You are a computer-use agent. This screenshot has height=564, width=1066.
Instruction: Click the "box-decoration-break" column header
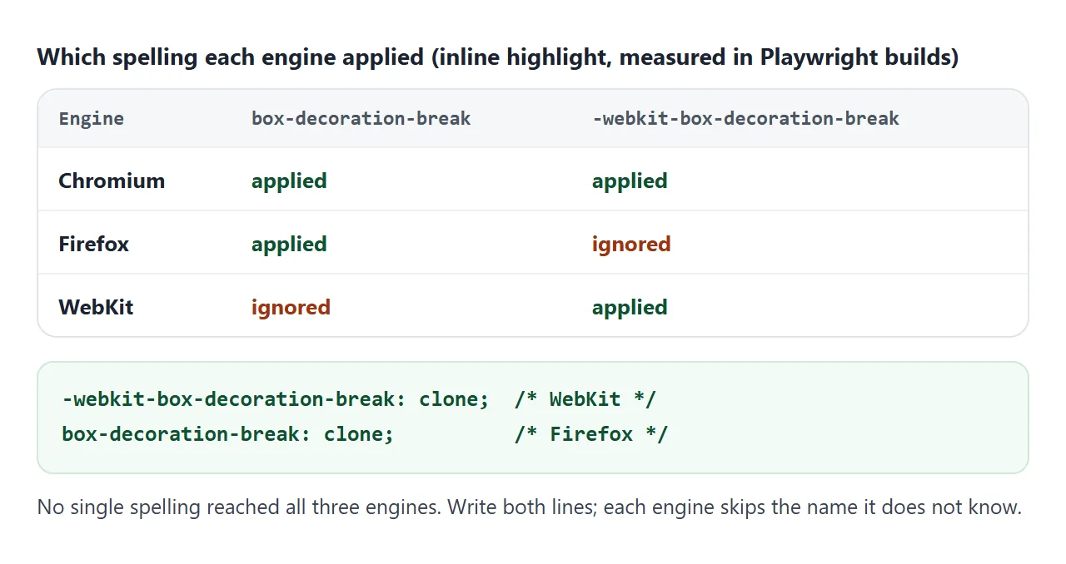click(x=361, y=118)
